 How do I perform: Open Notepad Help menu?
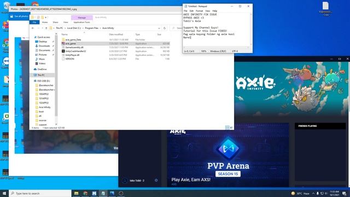pyautogui.click(x=214, y=11)
